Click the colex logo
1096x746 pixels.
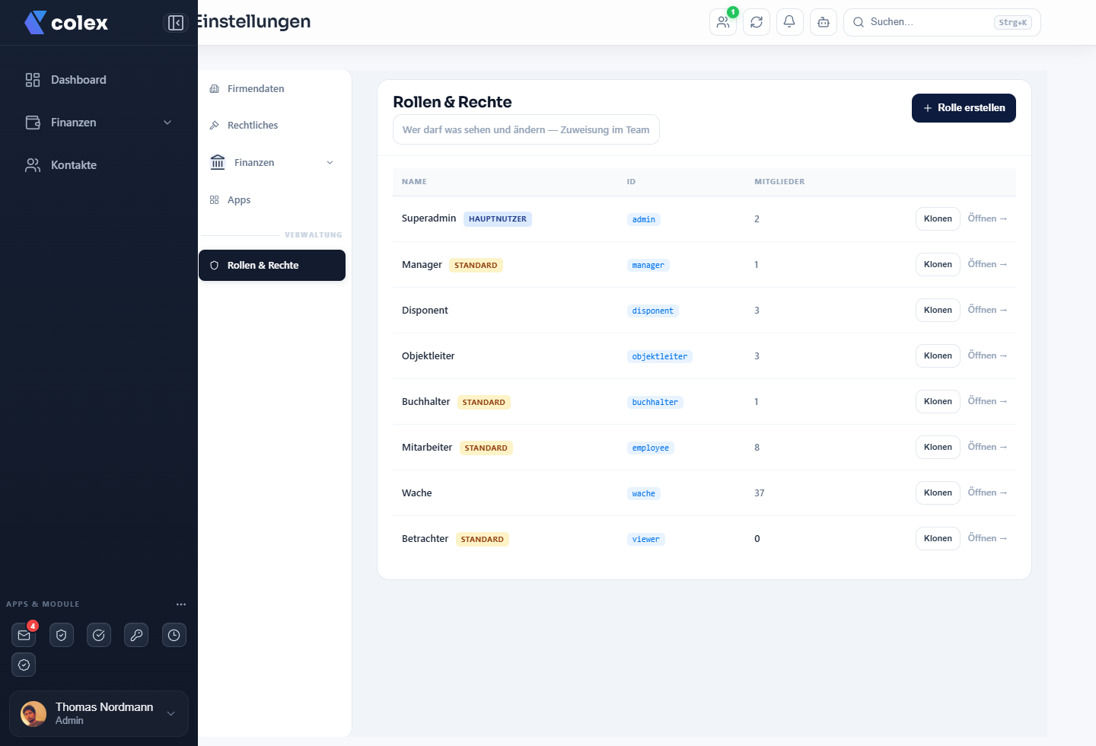coord(66,23)
